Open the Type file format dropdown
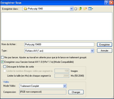The width and height of the screenshot is (114, 99). [x=92, y=51]
